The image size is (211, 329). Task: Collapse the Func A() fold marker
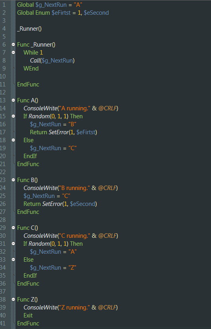[x=13, y=100]
